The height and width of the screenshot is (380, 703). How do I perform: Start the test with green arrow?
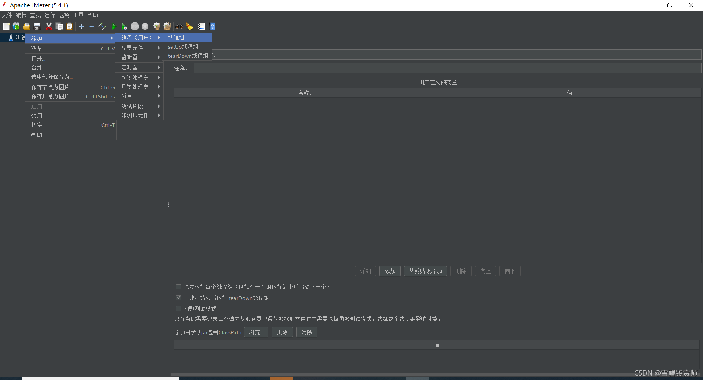click(114, 26)
